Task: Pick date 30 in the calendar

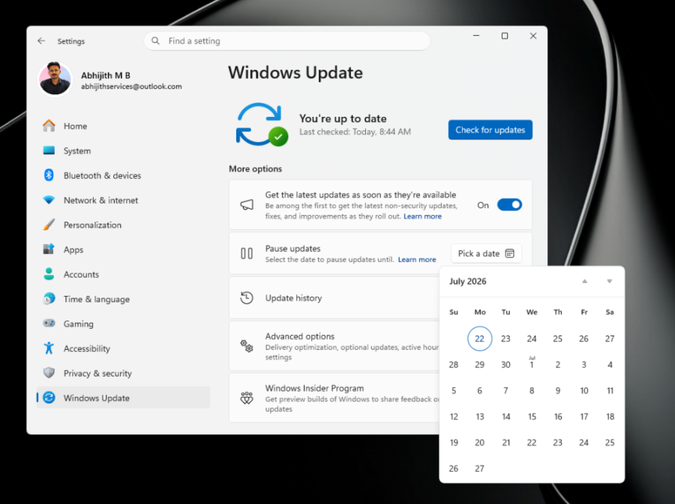Action: (x=505, y=365)
